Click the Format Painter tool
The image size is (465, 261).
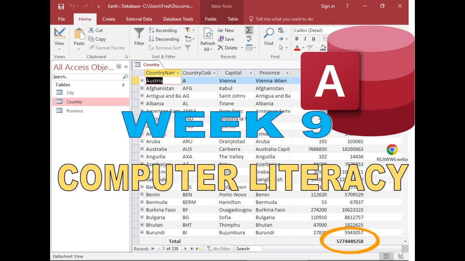107,48
